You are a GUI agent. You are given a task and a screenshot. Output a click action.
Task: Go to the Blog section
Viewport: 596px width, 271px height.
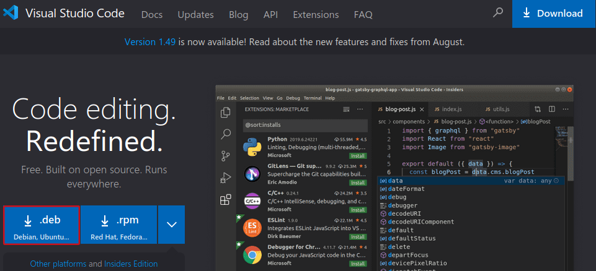[x=239, y=15]
